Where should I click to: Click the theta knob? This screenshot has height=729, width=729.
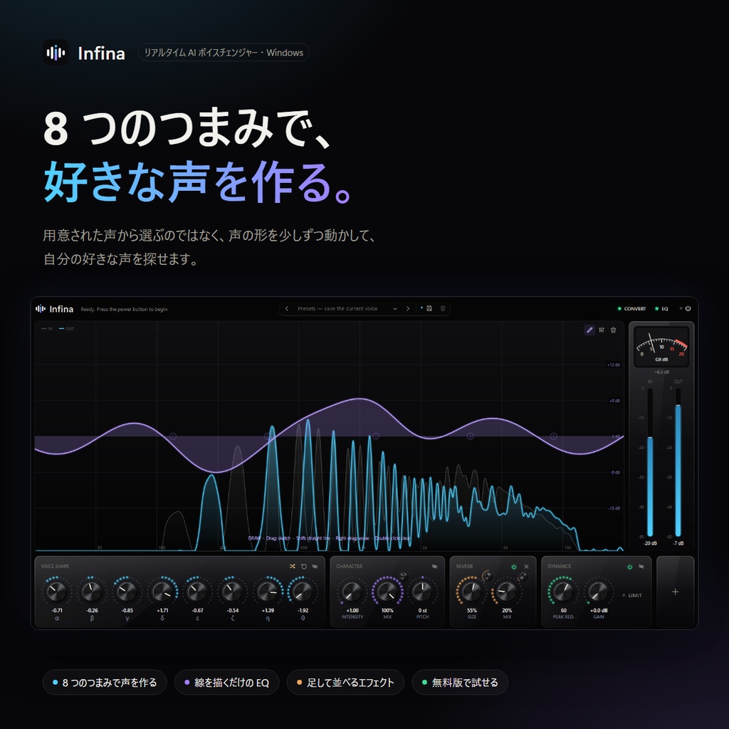pyautogui.click(x=303, y=592)
